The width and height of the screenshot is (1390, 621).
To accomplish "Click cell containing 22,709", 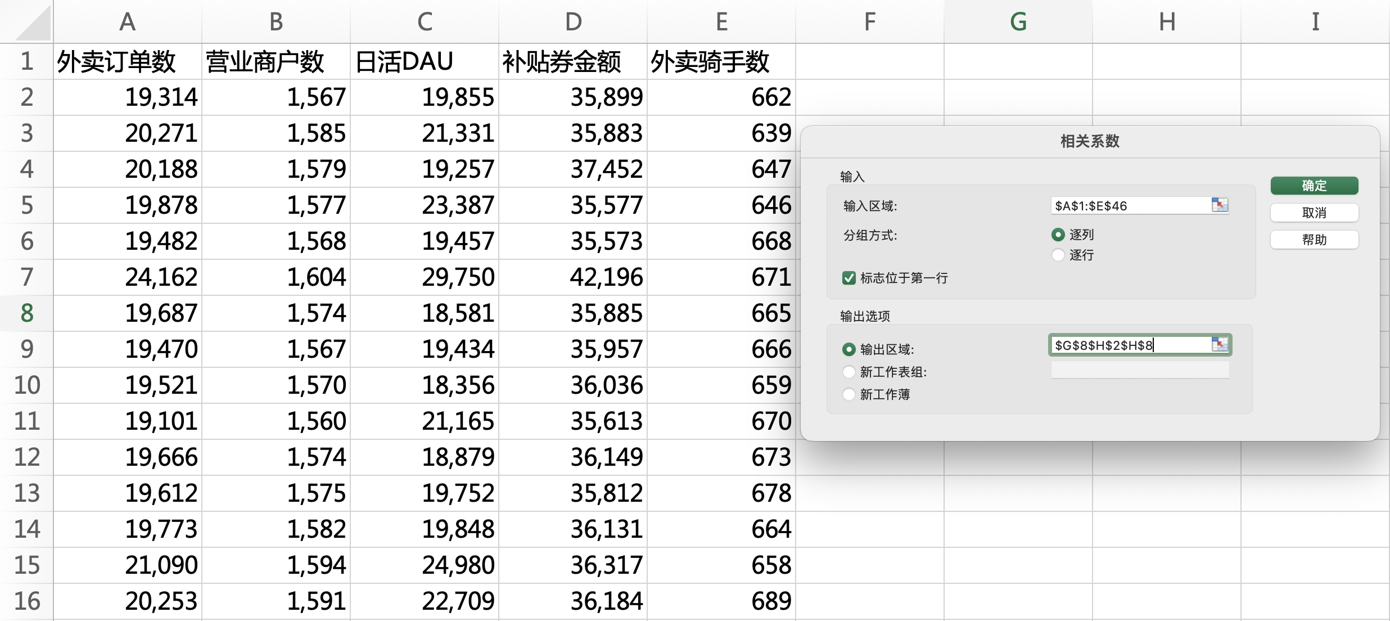I will (x=425, y=601).
